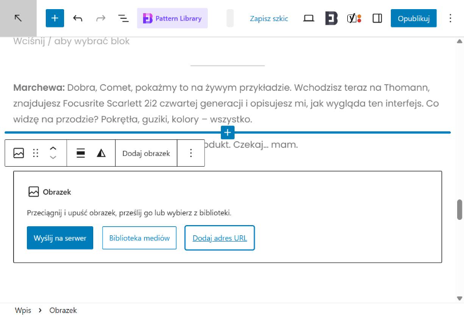
Task: Click the preview laptop icon
Action: (x=309, y=18)
